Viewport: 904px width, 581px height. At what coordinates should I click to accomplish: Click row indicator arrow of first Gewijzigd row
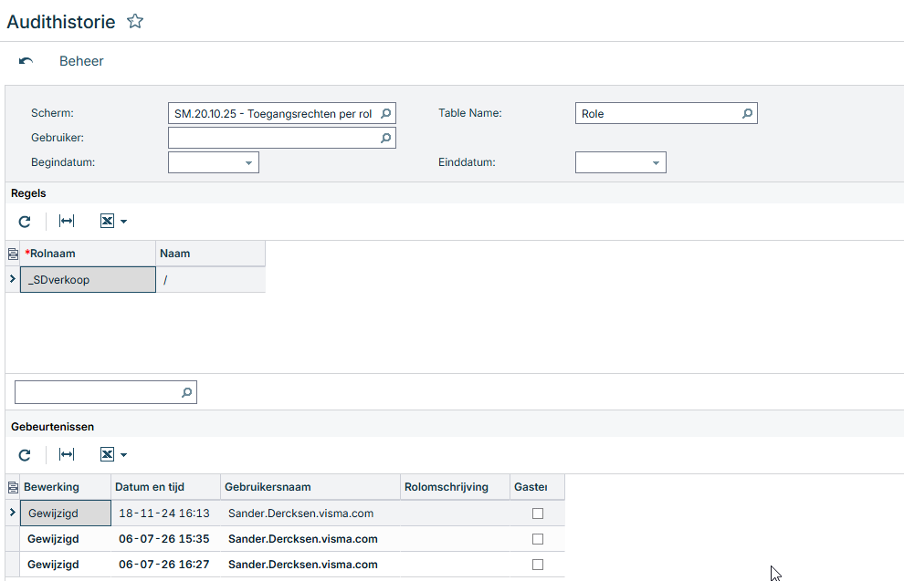(x=13, y=513)
